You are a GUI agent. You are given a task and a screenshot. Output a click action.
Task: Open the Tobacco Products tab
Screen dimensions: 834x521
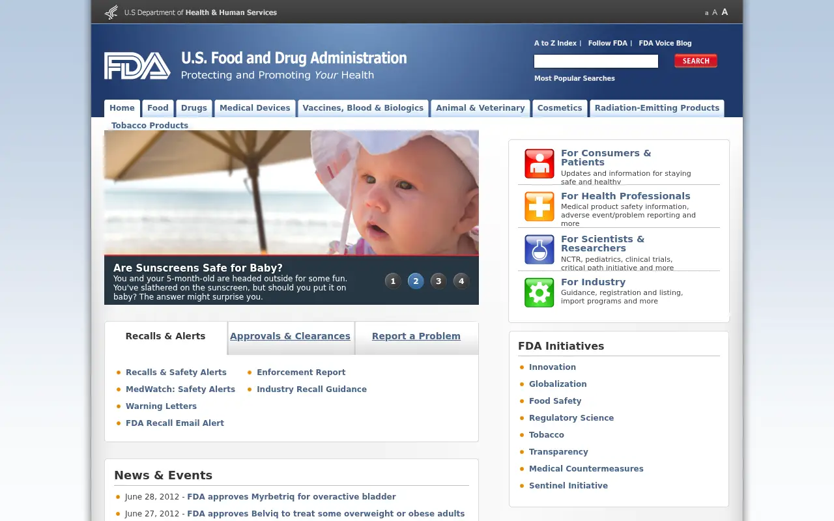point(150,126)
